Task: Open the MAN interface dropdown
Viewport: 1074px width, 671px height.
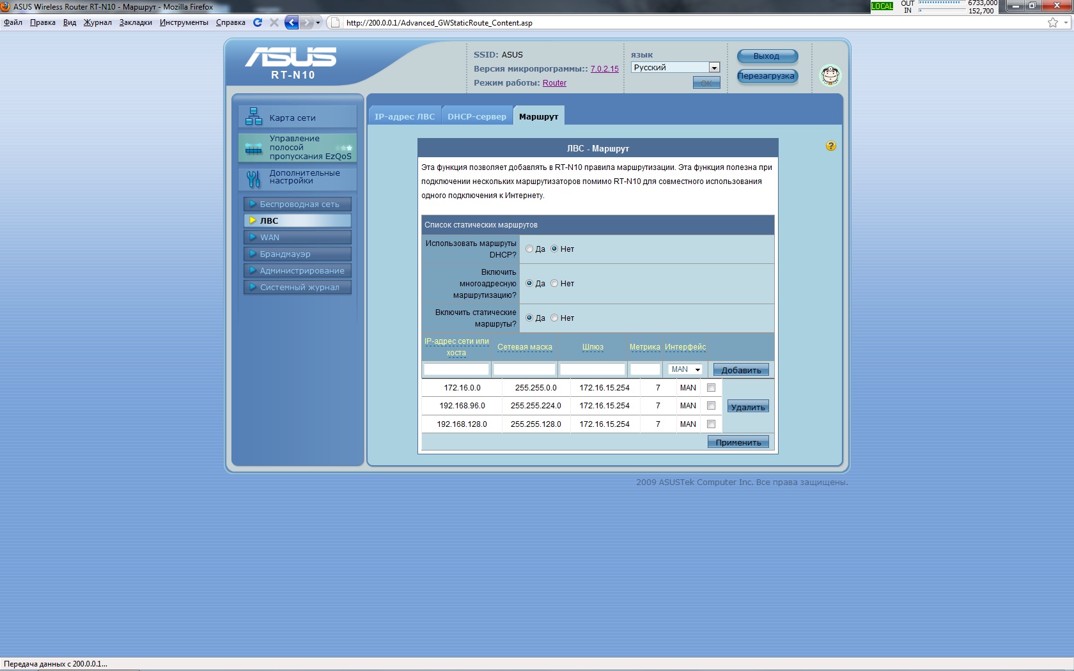Action: click(x=685, y=369)
